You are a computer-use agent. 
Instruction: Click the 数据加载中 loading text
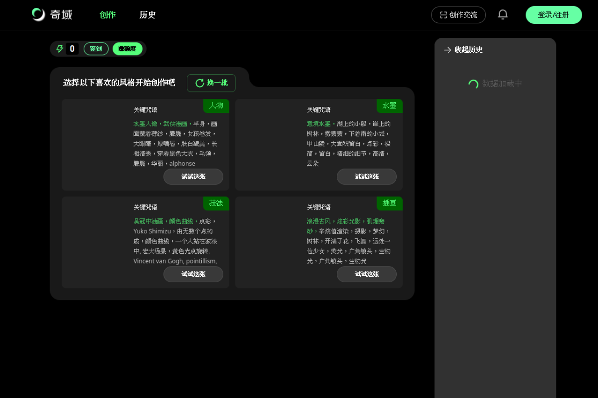[x=502, y=84]
